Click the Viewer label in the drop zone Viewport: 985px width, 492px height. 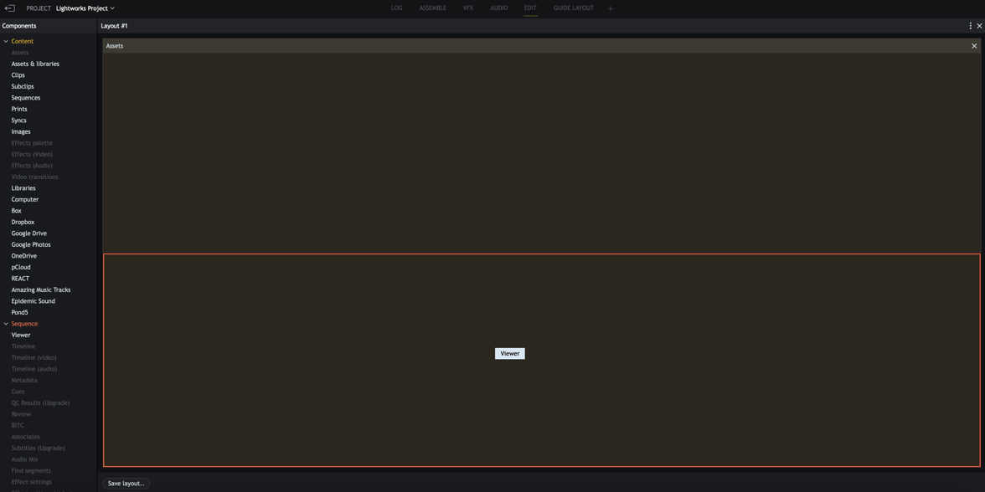tap(509, 353)
